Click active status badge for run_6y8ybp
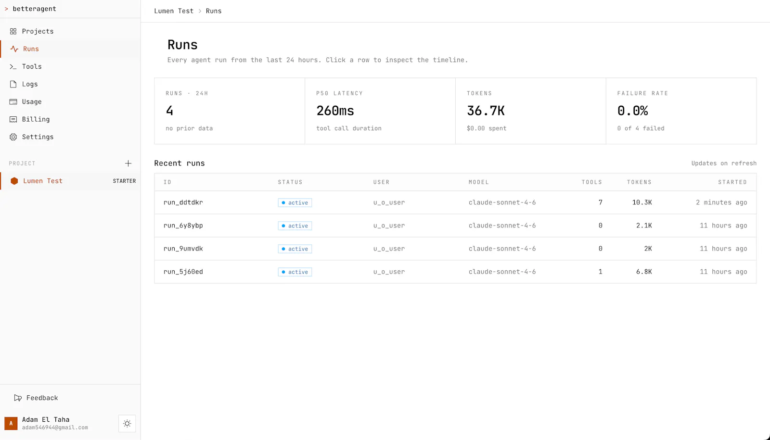Screen dimensions: 770x440 [x=295, y=226]
